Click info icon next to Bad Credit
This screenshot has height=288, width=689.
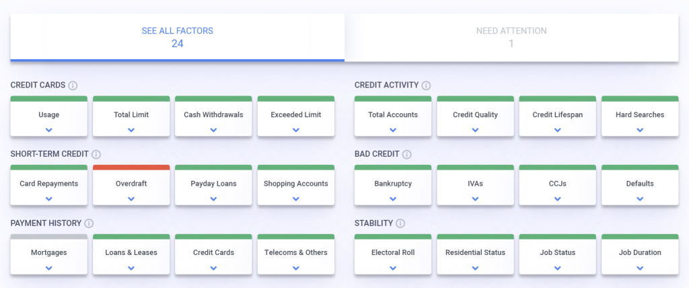[406, 154]
